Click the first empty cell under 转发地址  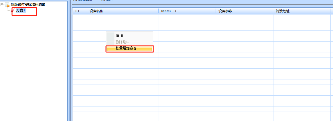302,17
